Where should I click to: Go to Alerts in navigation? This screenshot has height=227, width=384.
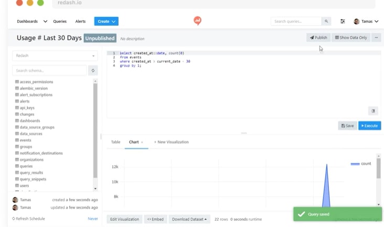point(80,21)
